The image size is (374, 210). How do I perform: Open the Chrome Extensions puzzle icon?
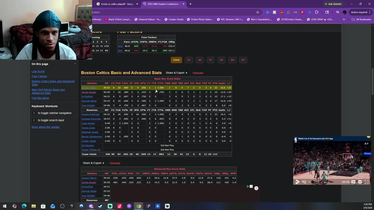(x=316, y=12)
